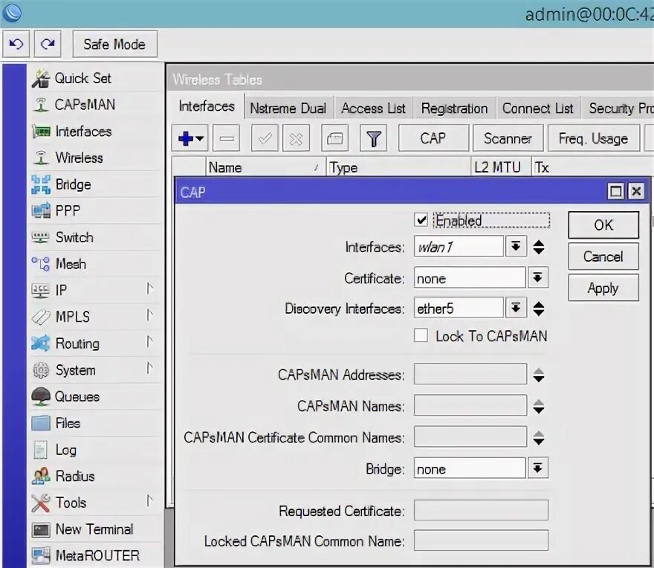The width and height of the screenshot is (654, 568).
Task: Switch to the Access List tab
Action: point(373,108)
